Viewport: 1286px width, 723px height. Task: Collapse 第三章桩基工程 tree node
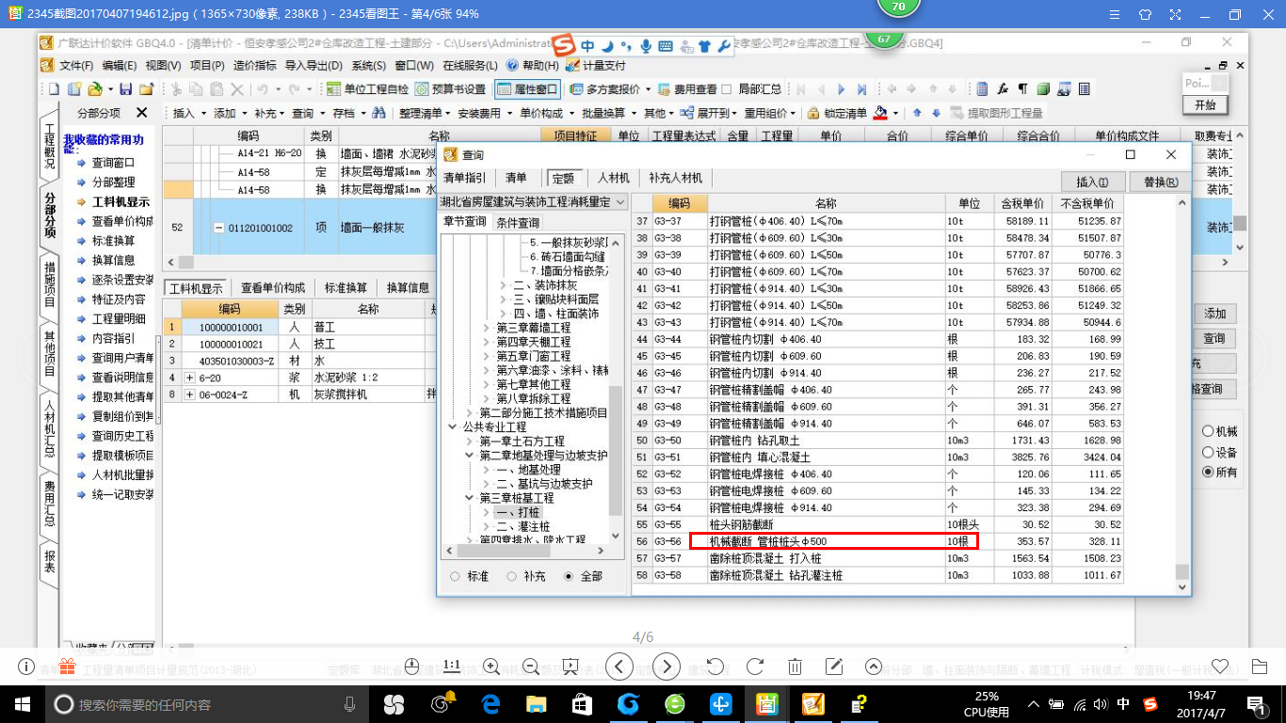pos(470,498)
